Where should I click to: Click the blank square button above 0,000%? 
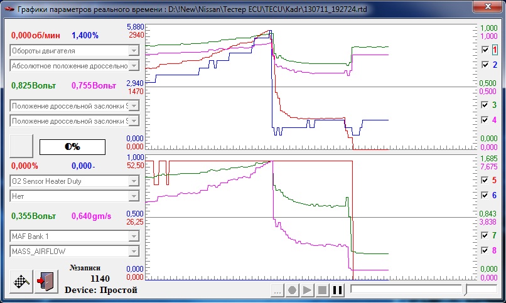pos(21,146)
